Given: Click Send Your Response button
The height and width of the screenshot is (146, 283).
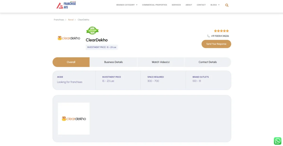Looking at the screenshot, I should coord(216,44).
